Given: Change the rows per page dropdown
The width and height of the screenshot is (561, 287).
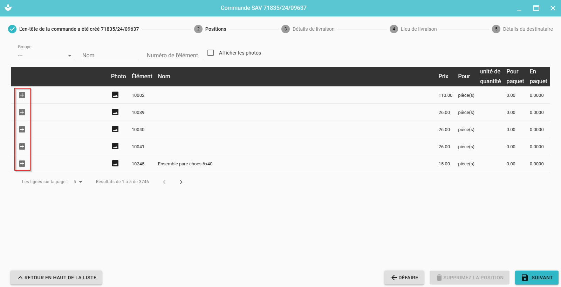Looking at the screenshot, I should [x=78, y=182].
